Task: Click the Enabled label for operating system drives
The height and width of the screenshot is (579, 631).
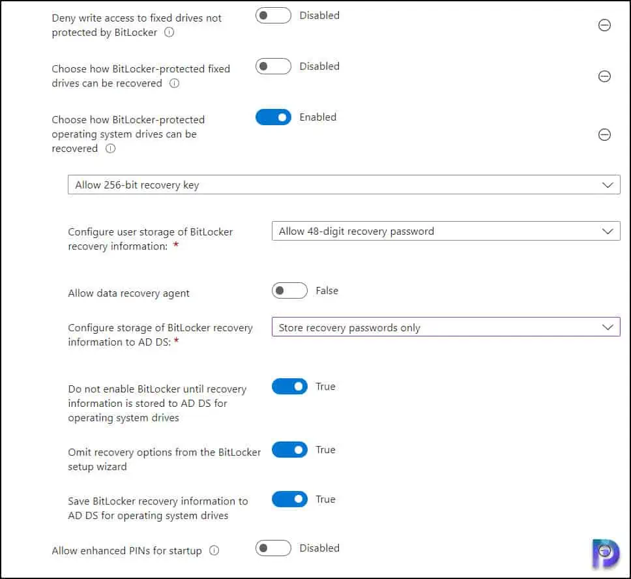Action: pyautogui.click(x=318, y=117)
